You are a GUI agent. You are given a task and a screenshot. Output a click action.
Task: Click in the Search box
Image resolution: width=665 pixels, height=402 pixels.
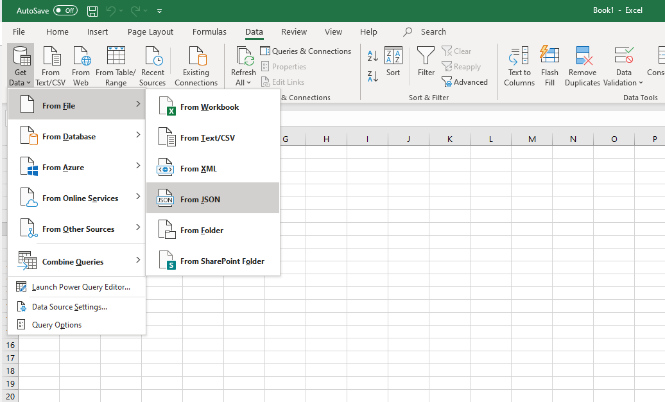[x=433, y=32]
